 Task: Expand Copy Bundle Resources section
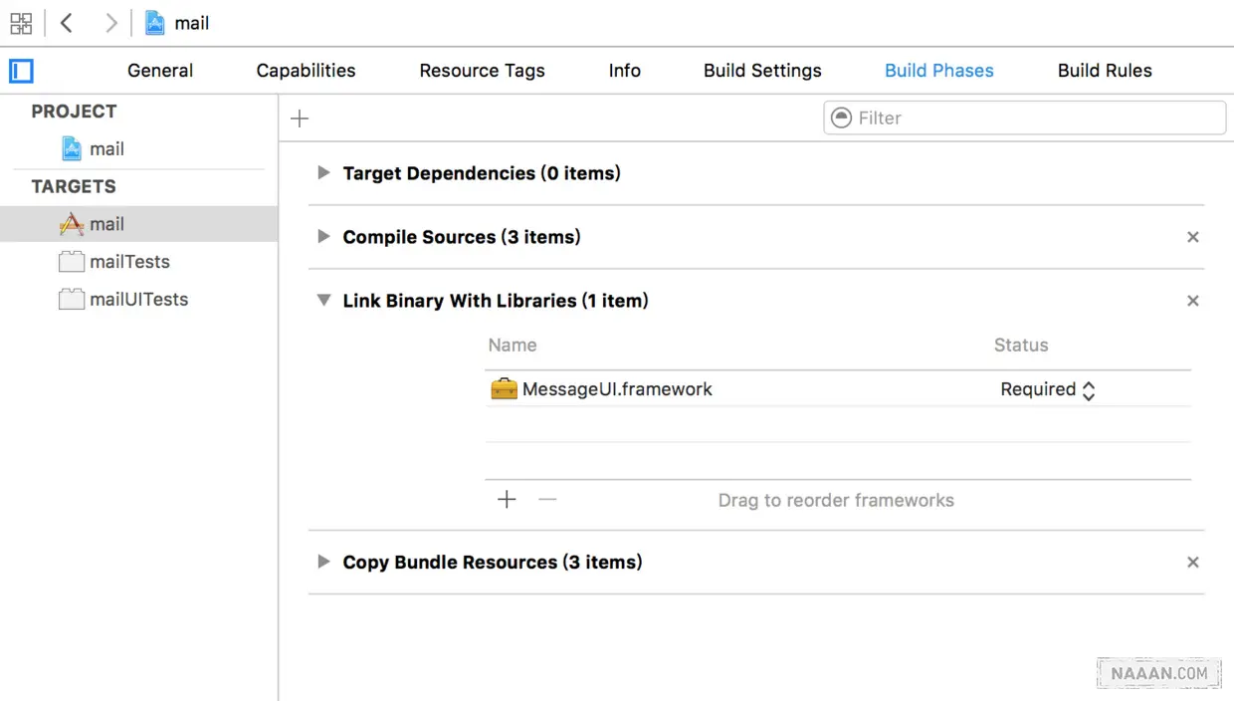pyautogui.click(x=323, y=562)
